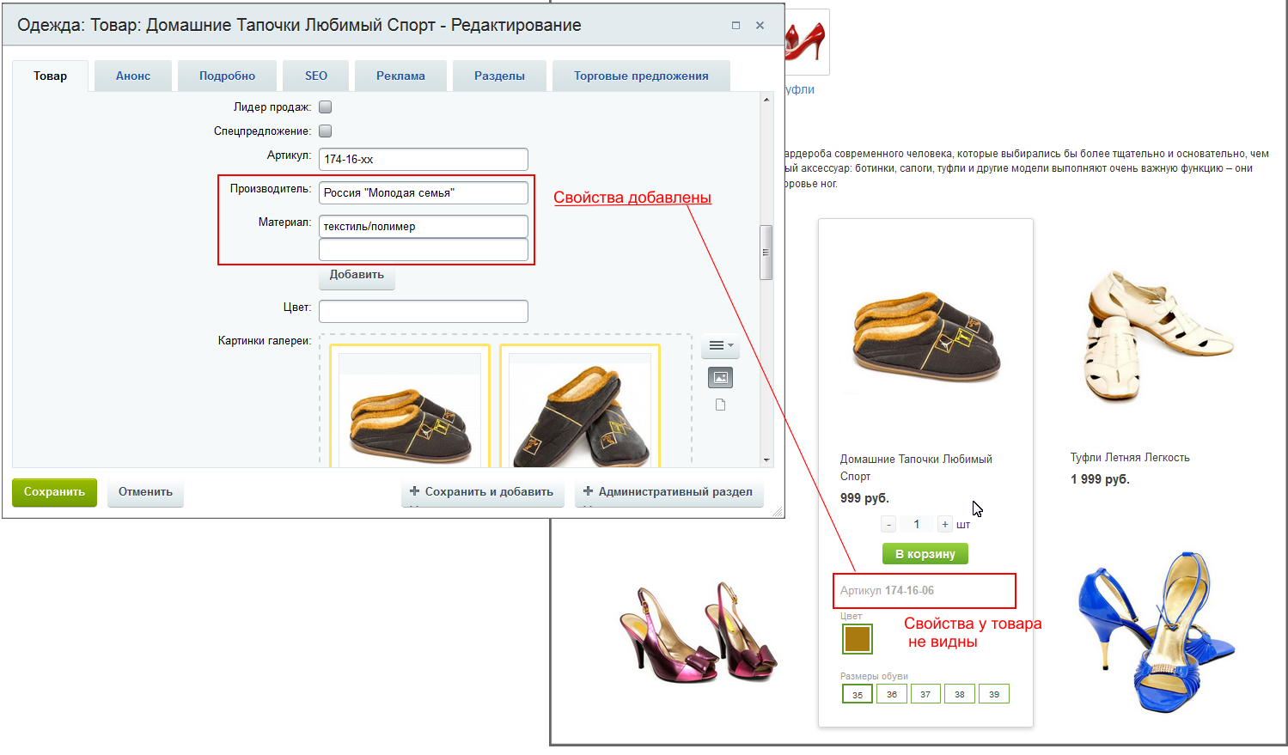This screenshot has height=755, width=1288.
Task: Click the gallery file document icon
Action: click(720, 405)
